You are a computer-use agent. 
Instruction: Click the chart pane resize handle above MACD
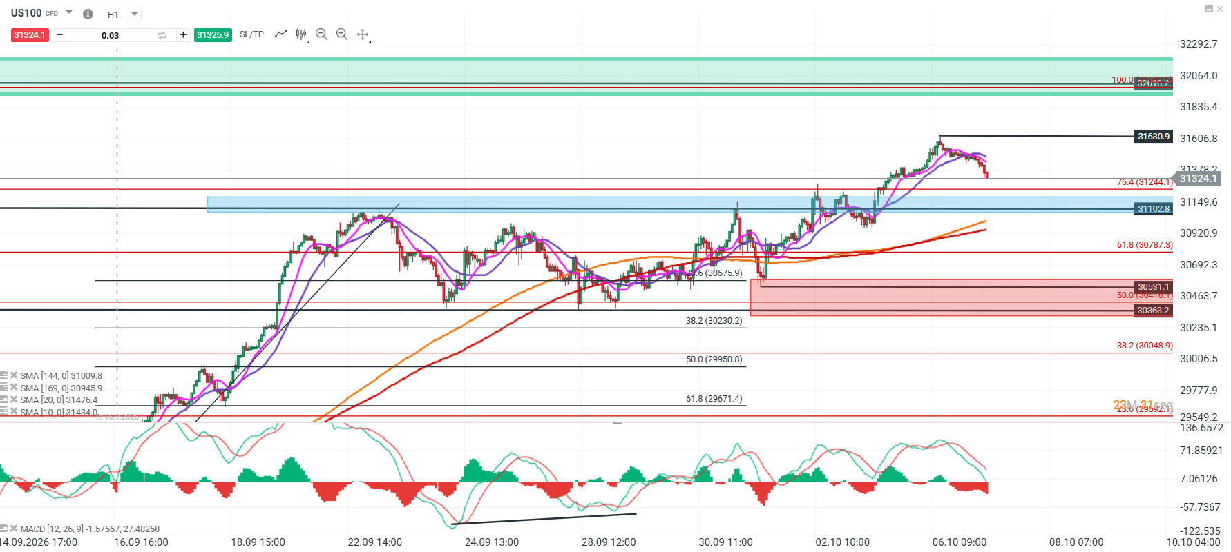(618, 422)
